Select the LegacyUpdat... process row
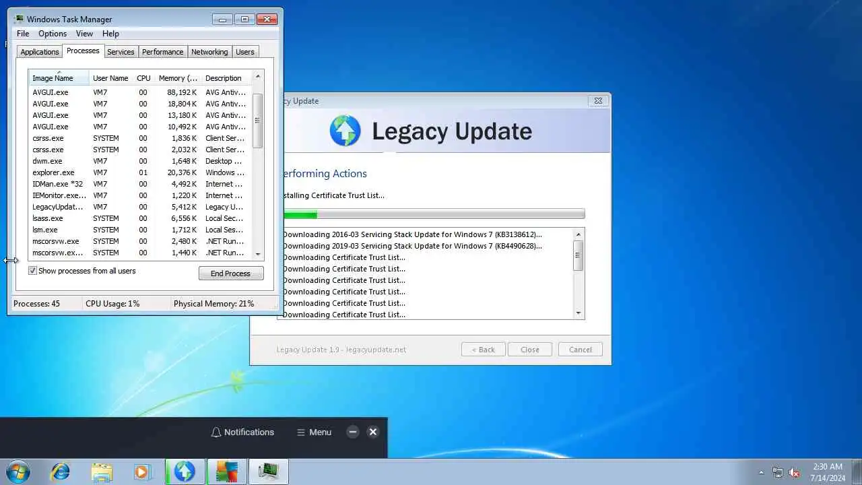Viewport: 862px width, 485px height. pyautogui.click(x=140, y=207)
